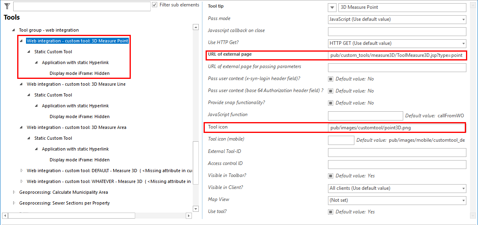Select the 3D Measure Area custom tool
Screen dimensions: 478x225
click(x=76, y=127)
